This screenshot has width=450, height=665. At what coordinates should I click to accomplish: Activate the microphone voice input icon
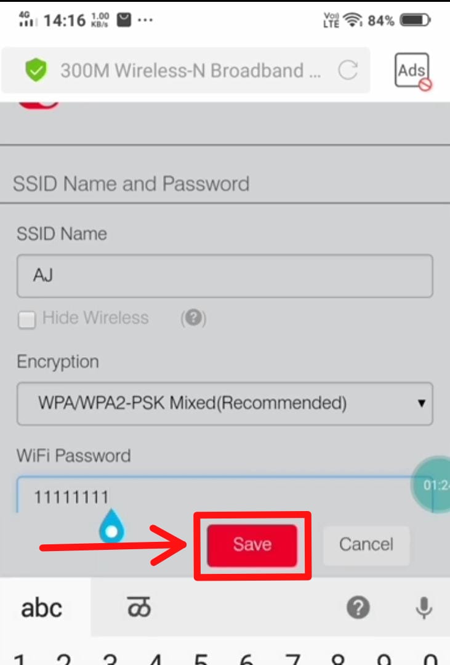[x=424, y=608]
